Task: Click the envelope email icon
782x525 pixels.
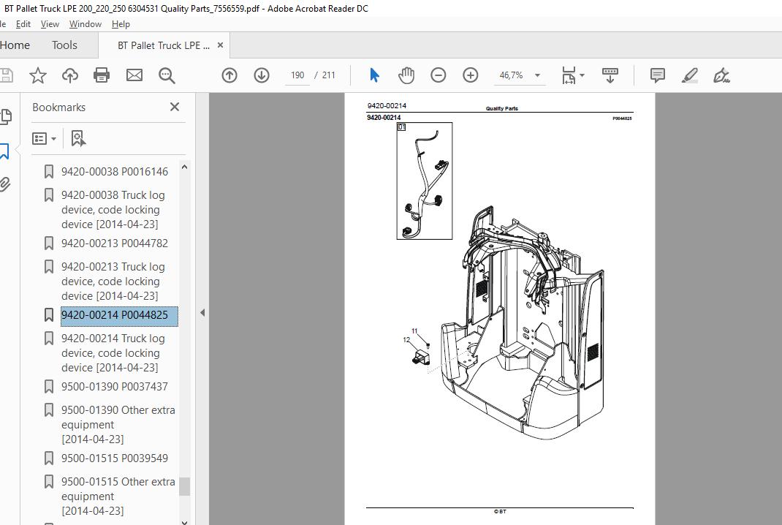Action: click(x=134, y=75)
